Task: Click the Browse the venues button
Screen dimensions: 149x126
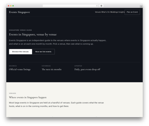Action: click(21, 52)
